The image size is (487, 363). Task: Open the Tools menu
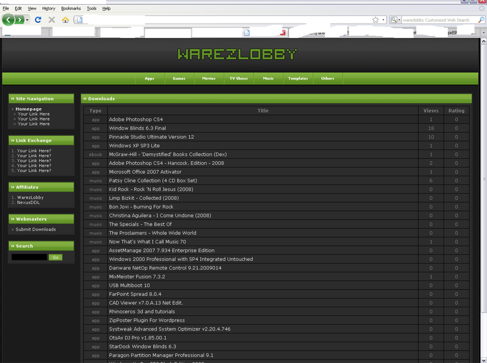(91, 8)
